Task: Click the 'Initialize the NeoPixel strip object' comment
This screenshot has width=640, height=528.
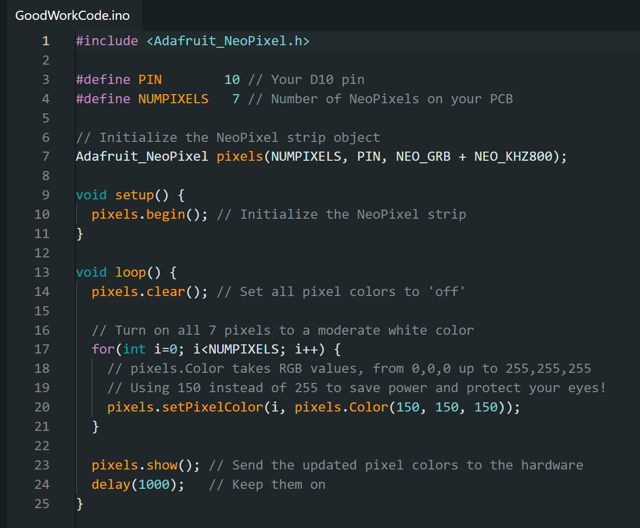Action: click(x=228, y=137)
